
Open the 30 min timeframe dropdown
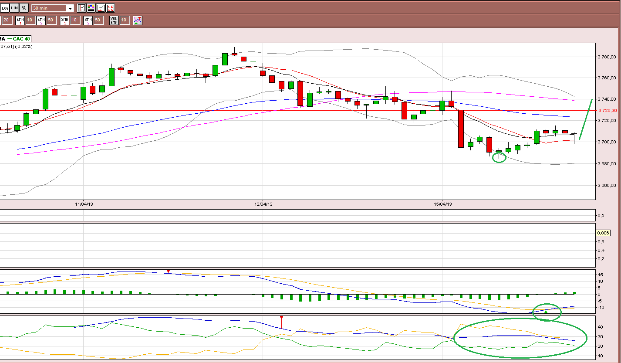[53, 8]
